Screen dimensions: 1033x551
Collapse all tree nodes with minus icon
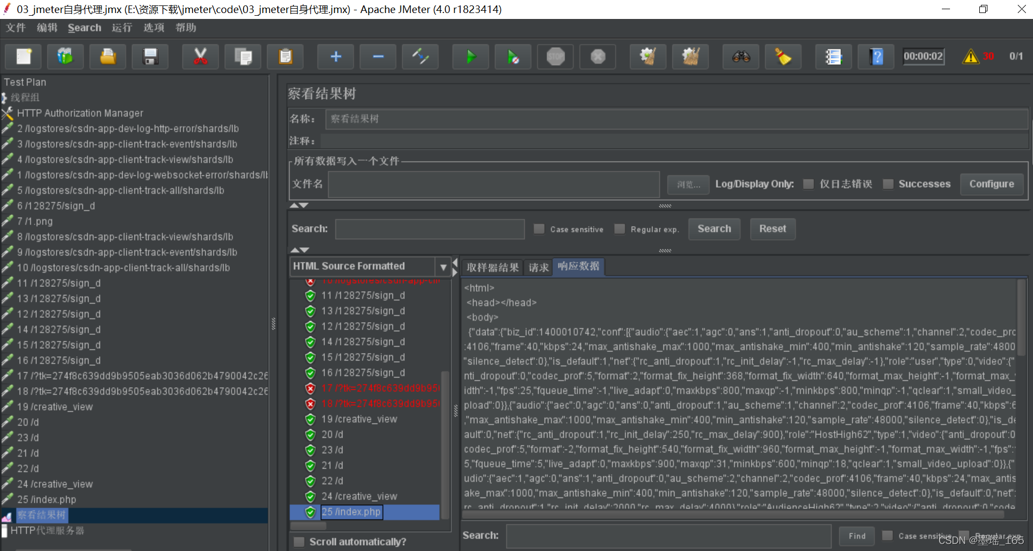tap(378, 56)
